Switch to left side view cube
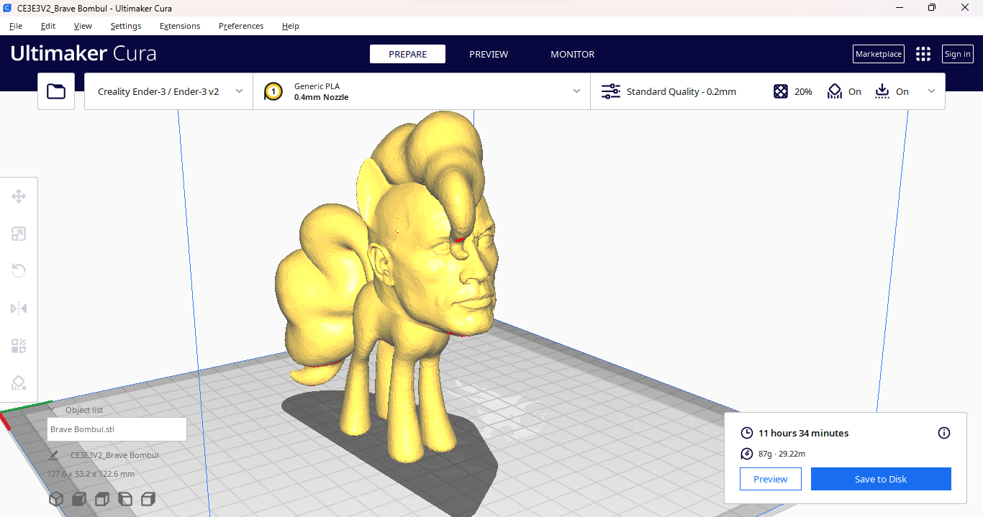The image size is (983, 517). [x=125, y=498]
